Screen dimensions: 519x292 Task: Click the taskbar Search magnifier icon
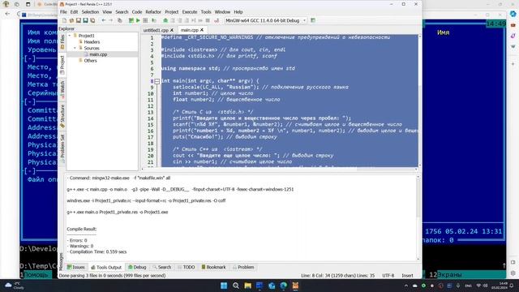[236, 286]
